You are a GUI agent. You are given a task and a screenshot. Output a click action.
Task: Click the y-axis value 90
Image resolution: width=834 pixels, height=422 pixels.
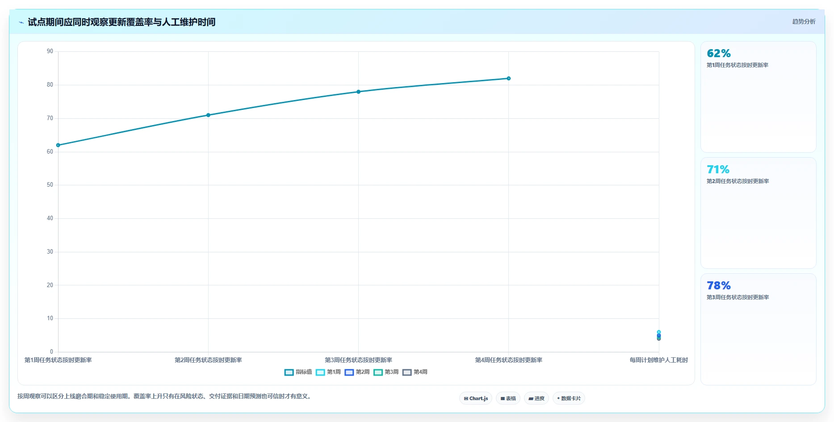click(x=50, y=51)
